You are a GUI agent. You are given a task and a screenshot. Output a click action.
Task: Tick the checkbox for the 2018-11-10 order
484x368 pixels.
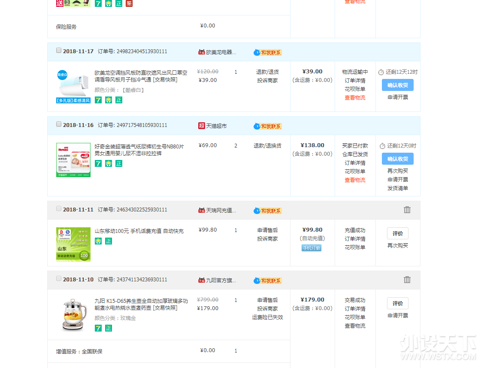tap(59, 278)
